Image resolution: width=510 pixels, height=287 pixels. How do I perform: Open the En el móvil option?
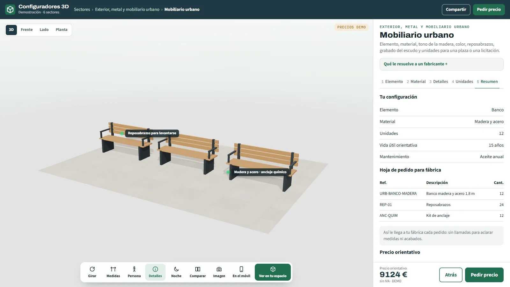click(x=241, y=272)
